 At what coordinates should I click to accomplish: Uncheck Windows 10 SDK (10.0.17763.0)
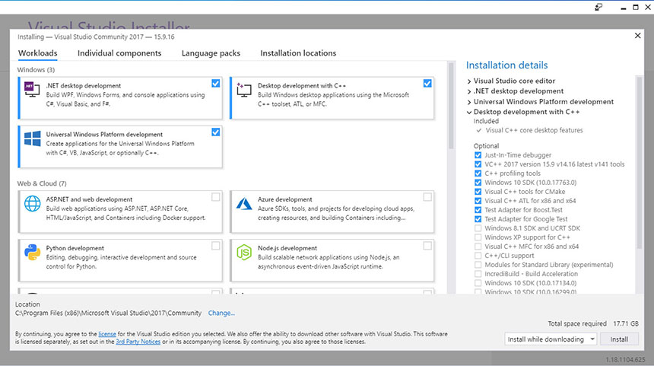478,183
